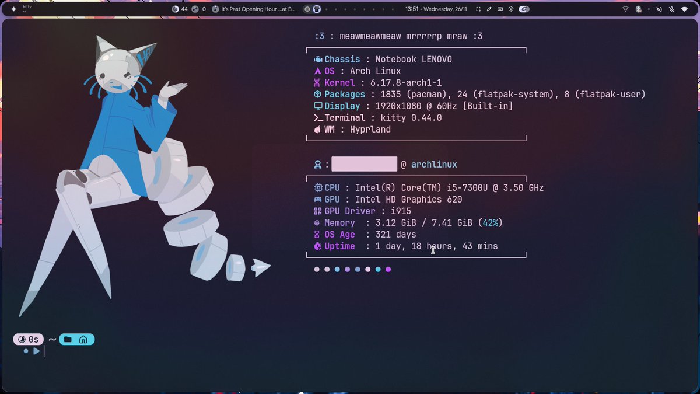Screen dimensions: 700x394
Task: Click the text "321 days"
Action: 396,235
